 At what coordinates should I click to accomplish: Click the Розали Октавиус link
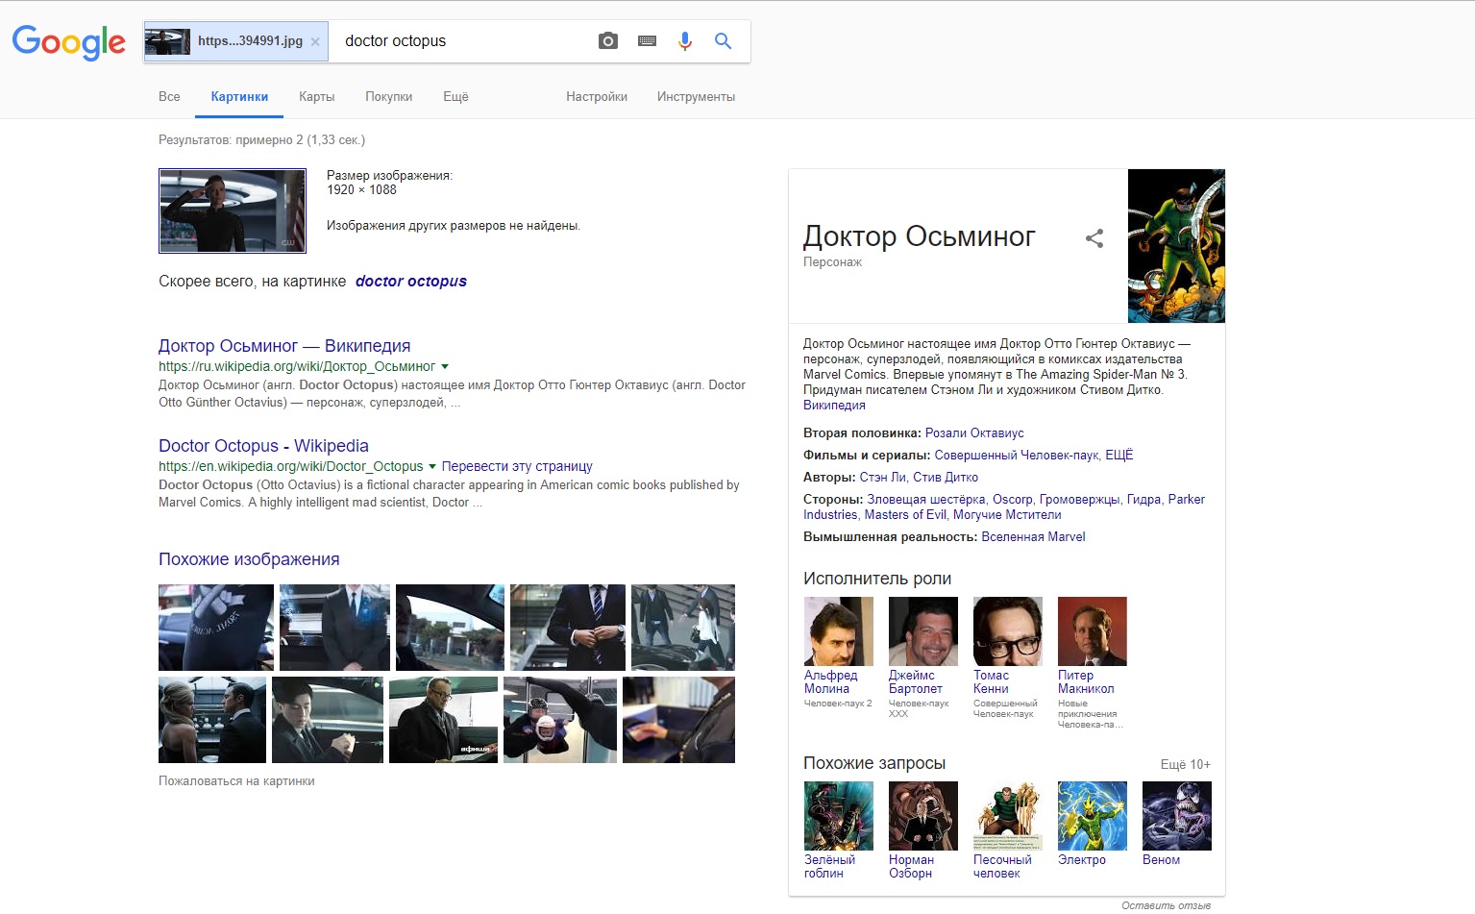(x=974, y=433)
